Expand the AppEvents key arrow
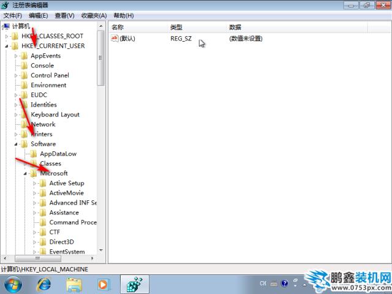This screenshot has height=294, width=392. click(16, 56)
